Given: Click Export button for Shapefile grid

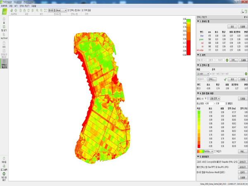Looking at the screenshot, I should click(x=243, y=162).
